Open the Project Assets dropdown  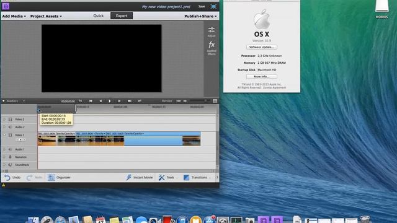point(46,16)
